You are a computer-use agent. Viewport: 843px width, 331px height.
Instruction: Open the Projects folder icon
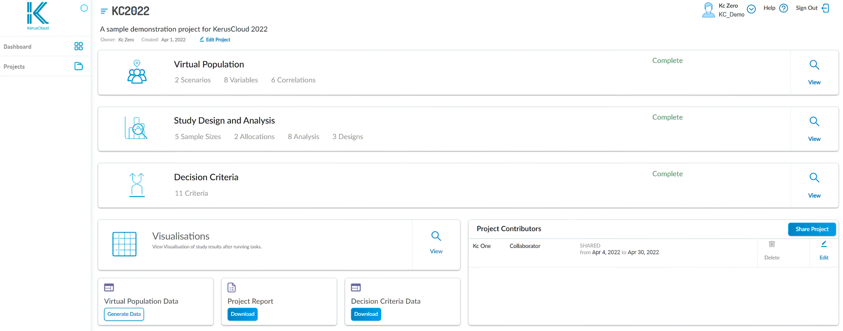pyautogui.click(x=79, y=66)
